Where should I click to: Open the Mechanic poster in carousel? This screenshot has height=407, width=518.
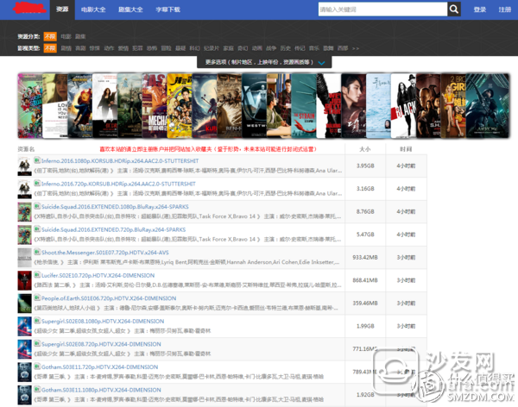[155, 105]
